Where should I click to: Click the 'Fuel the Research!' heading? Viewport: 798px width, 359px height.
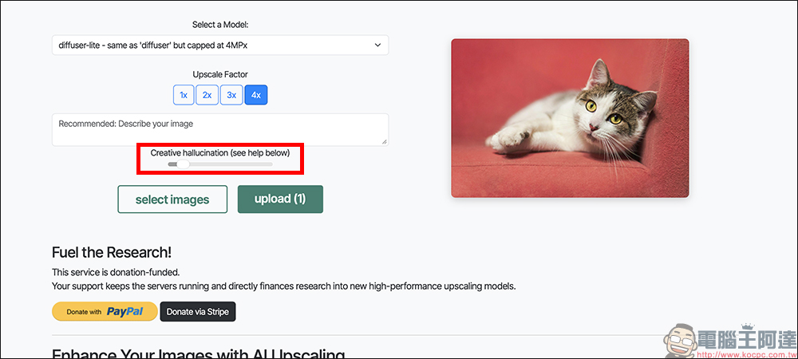click(112, 252)
